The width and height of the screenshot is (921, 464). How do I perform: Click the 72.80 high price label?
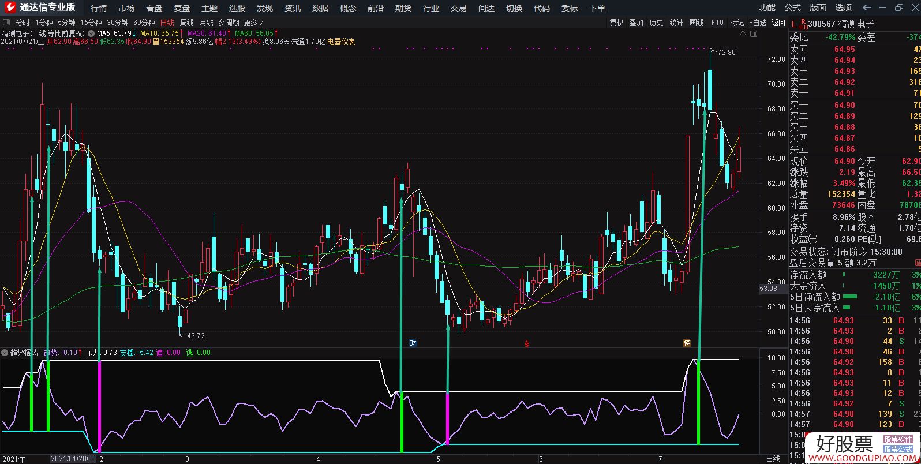coord(727,53)
